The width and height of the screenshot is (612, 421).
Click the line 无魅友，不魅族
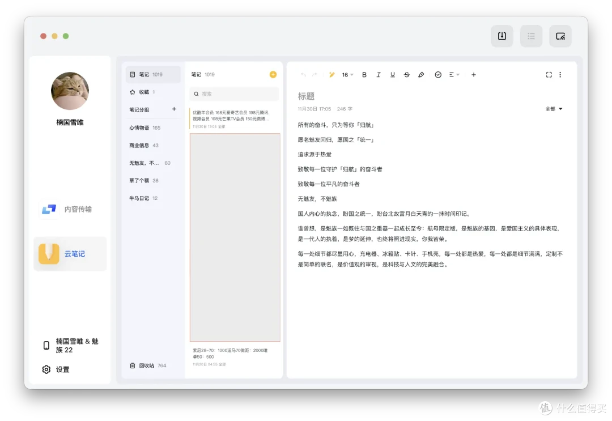click(317, 198)
